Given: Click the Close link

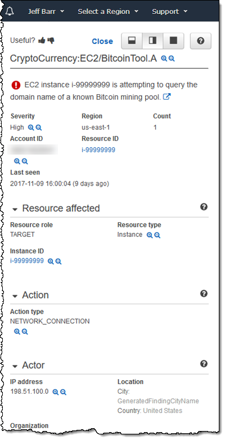Looking at the screenshot, I should pos(102,41).
